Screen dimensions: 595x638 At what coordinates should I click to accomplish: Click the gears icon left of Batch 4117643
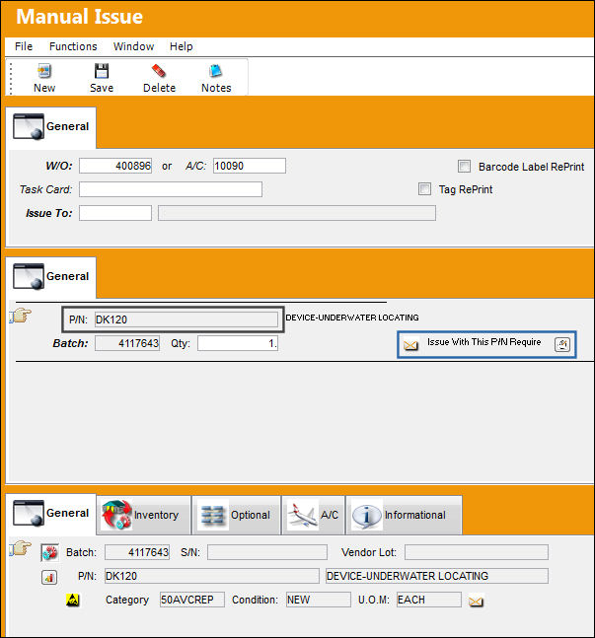[x=50, y=552]
